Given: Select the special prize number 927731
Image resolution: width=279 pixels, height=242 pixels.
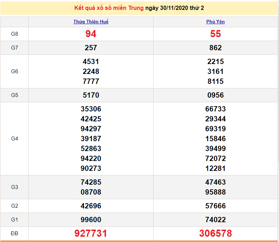Looking at the screenshot, I should tap(91, 234).
